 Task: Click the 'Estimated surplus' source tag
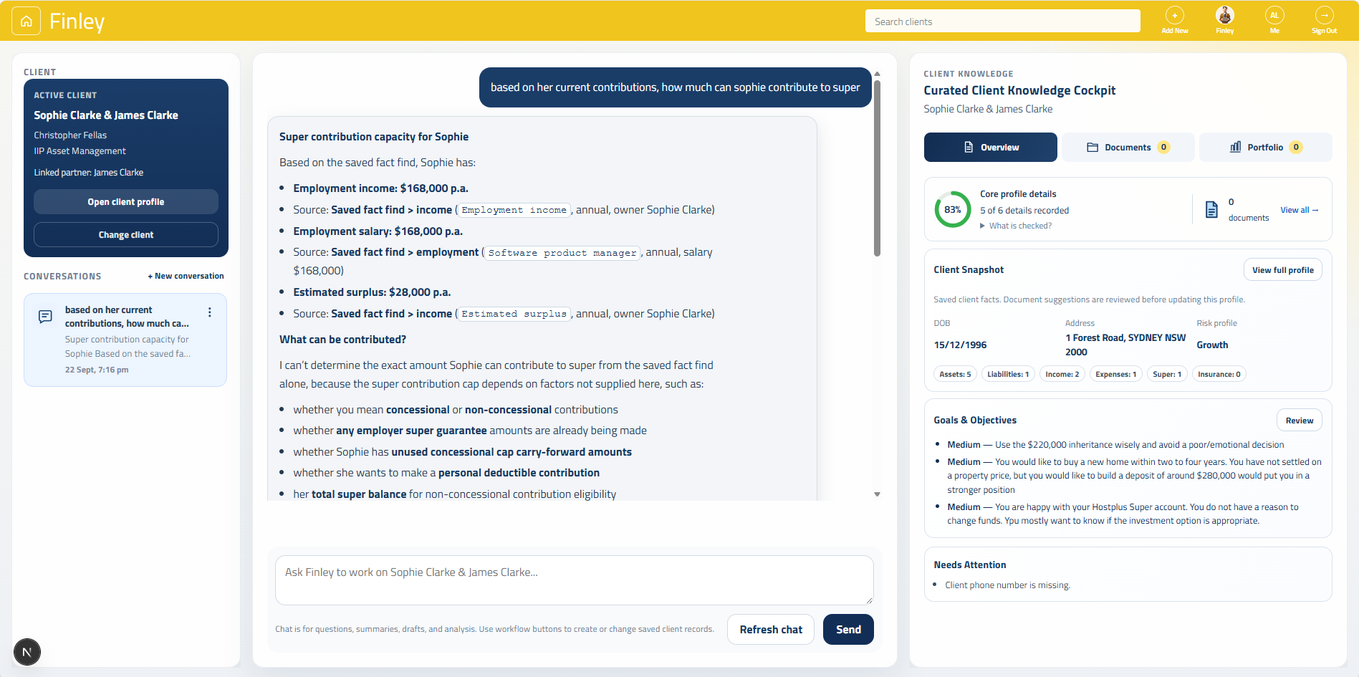514,314
